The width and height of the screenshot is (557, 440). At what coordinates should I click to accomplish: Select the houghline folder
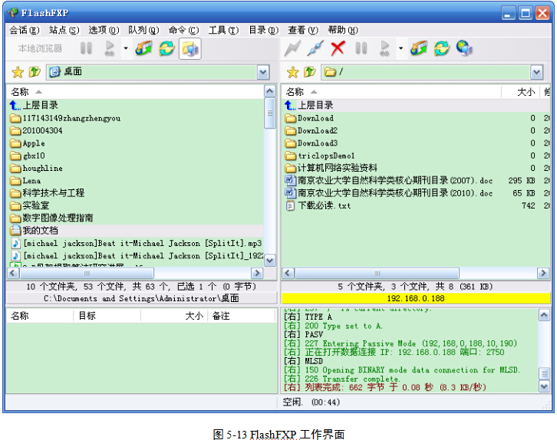tap(135, 168)
